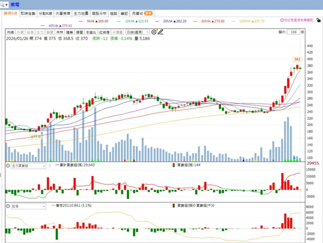Open the 主力買賣超 indicator dropdown
323x243 pixels.
pyautogui.click(x=28, y=166)
